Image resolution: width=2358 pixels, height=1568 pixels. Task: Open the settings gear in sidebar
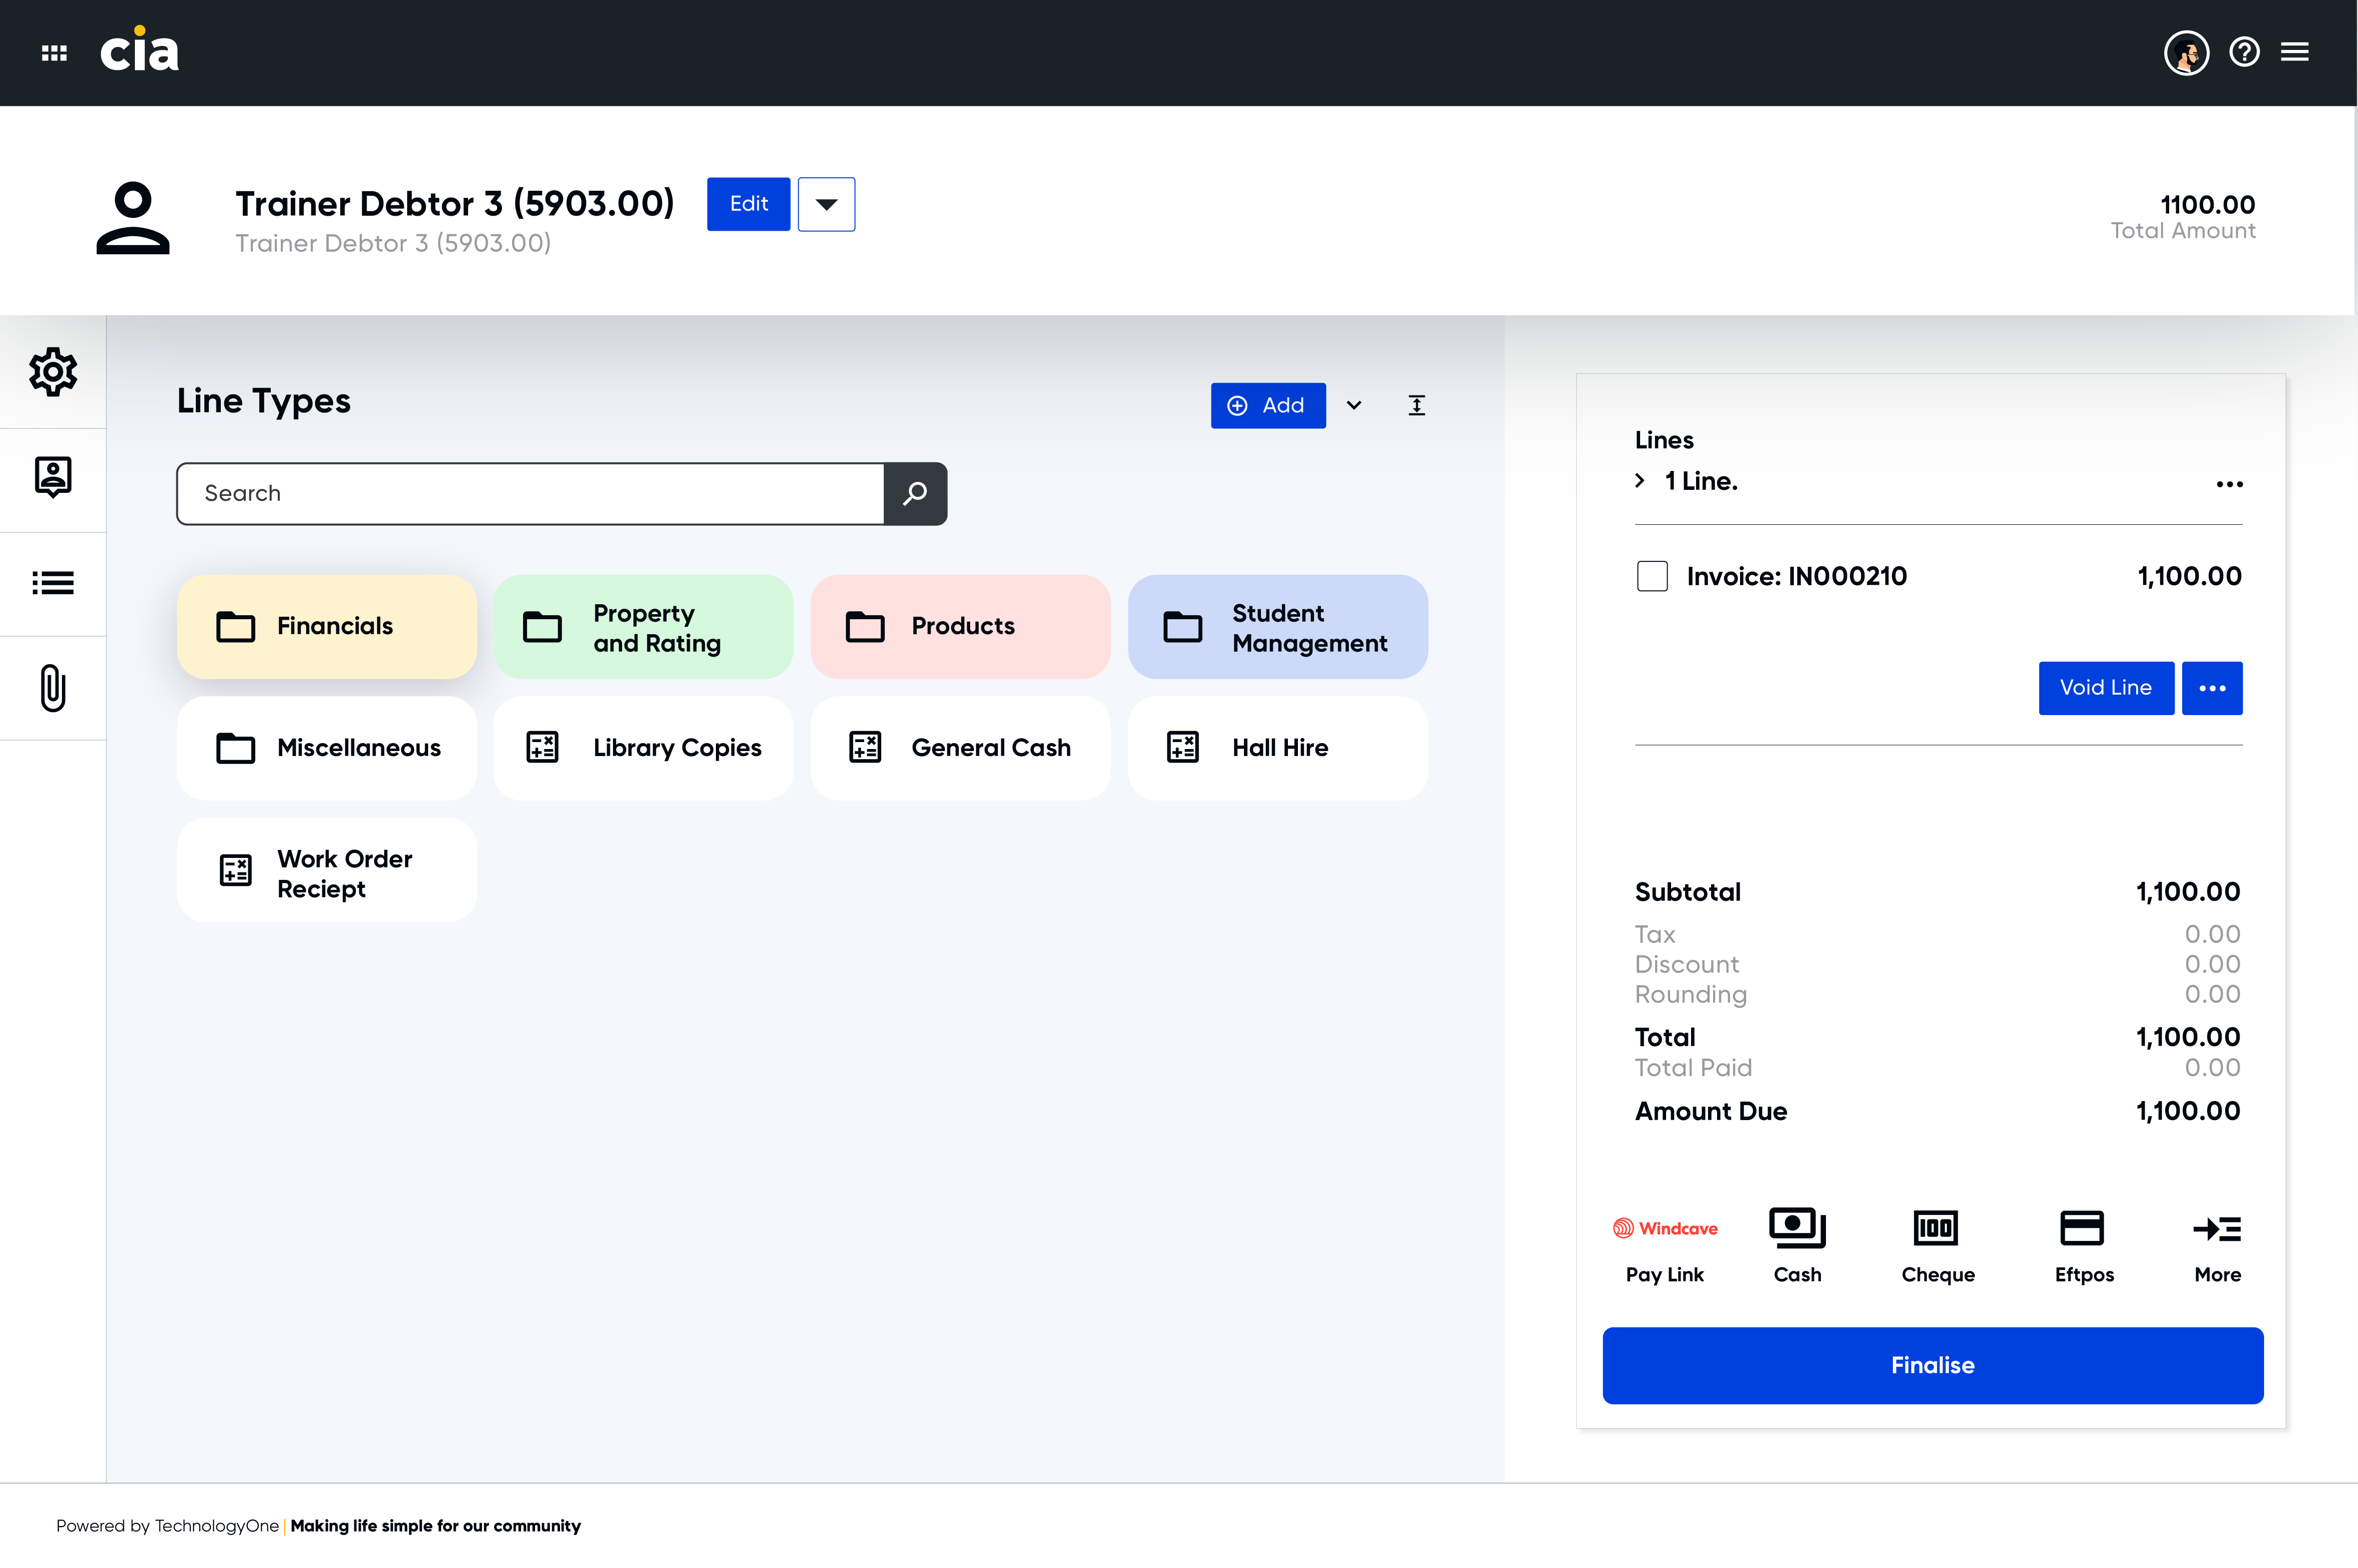click(x=53, y=372)
